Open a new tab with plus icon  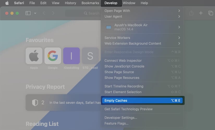point(201,13)
